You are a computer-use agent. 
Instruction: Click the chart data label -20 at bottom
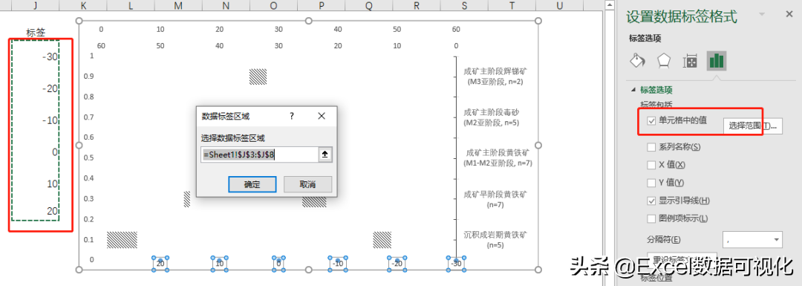point(397,264)
